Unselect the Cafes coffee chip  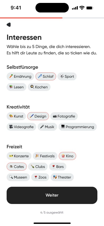[17, 167]
